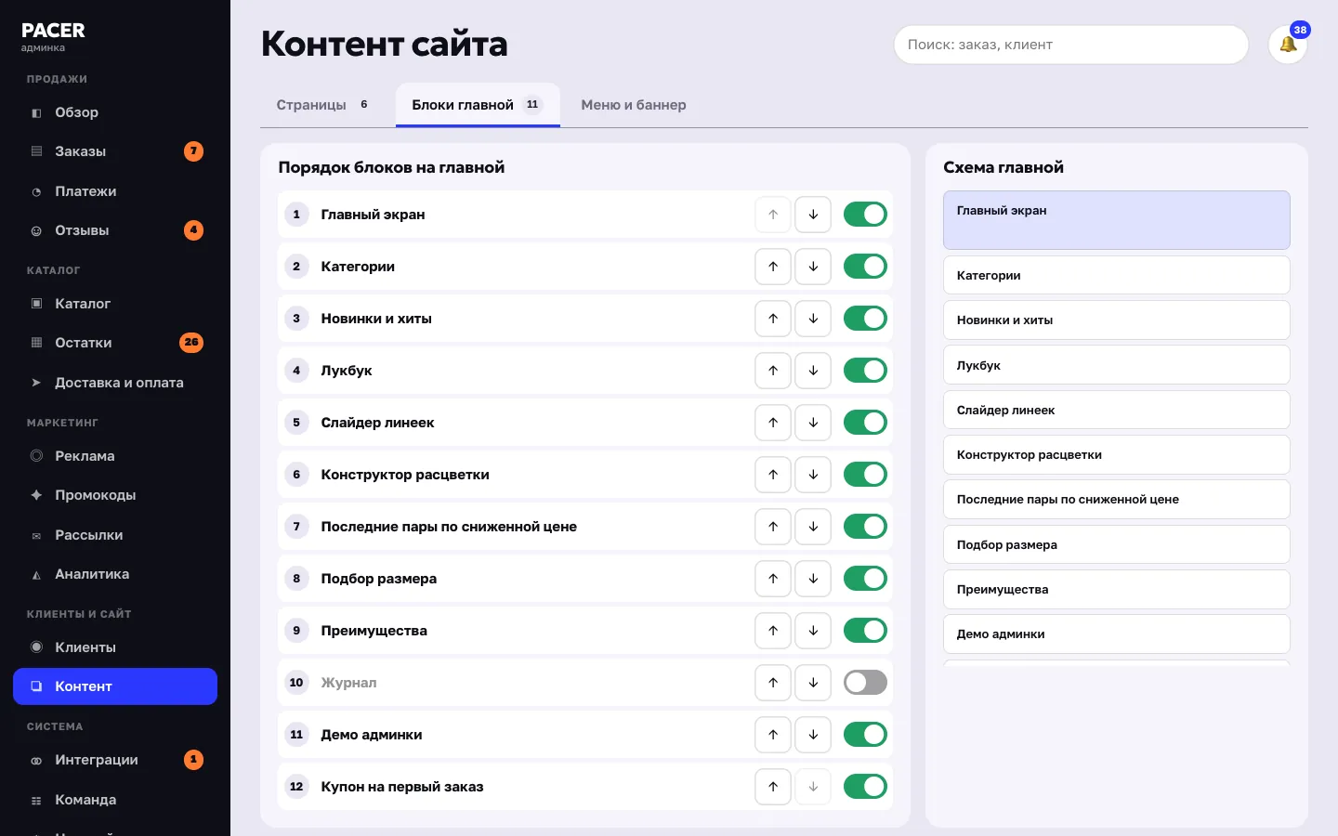Screen dimensions: 1338x836
Task: Open the Меню и баннер tab
Action: [x=634, y=105]
